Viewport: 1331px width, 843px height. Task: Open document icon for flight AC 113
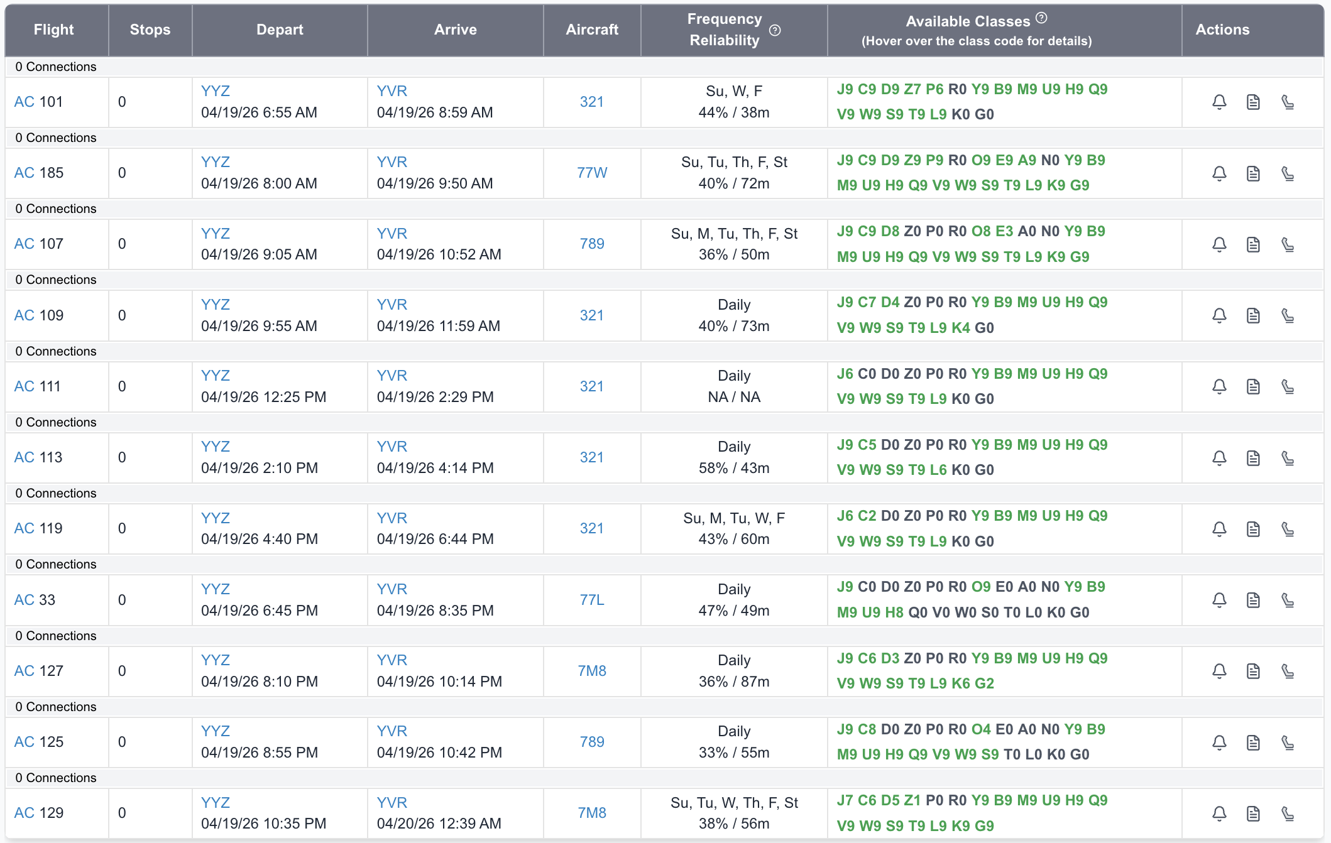coord(1253,458)
